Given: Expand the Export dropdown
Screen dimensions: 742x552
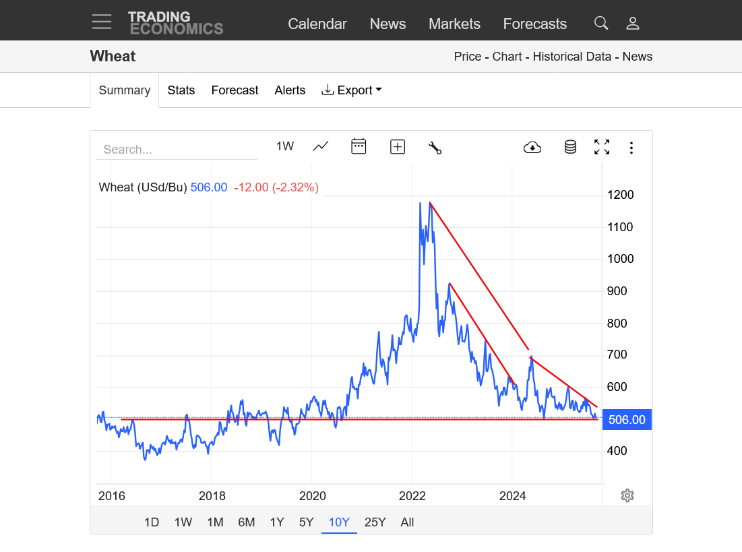Looking at the screenshot, I should tap(352, 90).
